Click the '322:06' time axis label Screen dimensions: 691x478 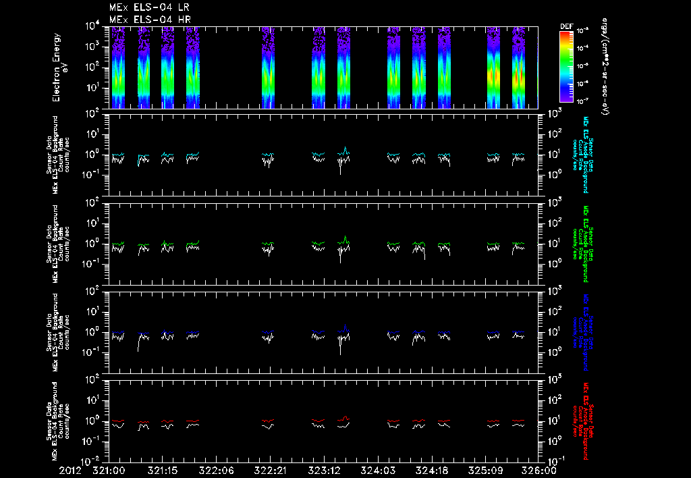[216, 471]
